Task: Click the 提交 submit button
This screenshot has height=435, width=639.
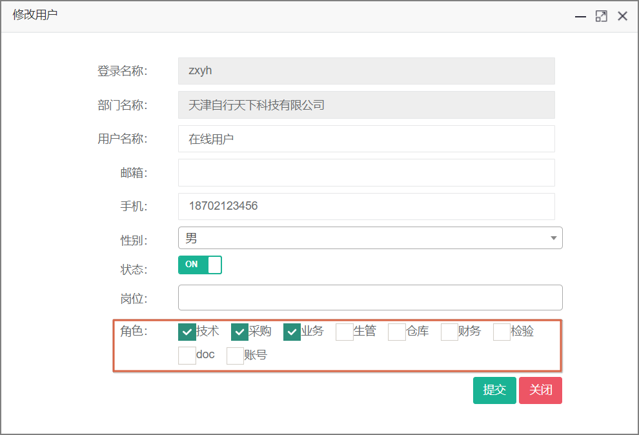Action: pos(494,390)
